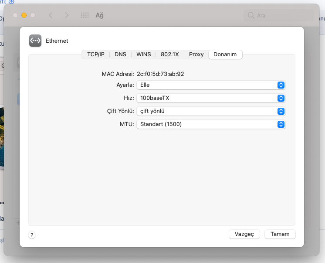The height and width of the screenshot is (263, 325).
Task: Expand the MTU dropdown Standart (1500)
Action: tap(211, 124)
